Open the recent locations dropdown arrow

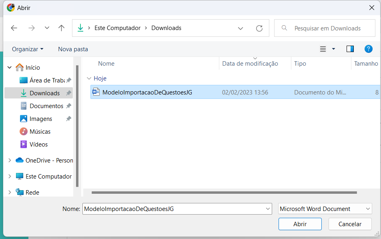47,28
